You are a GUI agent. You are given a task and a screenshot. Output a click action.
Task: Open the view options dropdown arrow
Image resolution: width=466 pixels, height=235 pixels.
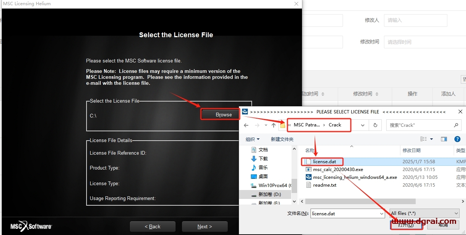pos(432,139)
